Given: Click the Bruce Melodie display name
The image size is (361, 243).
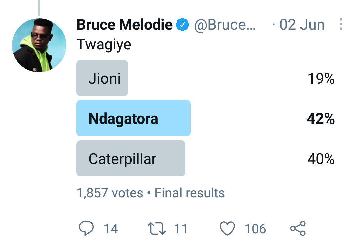Looking at the screenshot, I should pos(124,25).
